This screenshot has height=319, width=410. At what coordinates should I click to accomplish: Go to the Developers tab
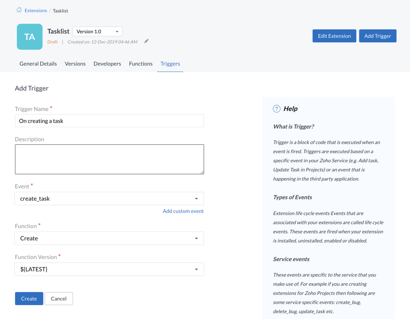click(x=107, y=64)
